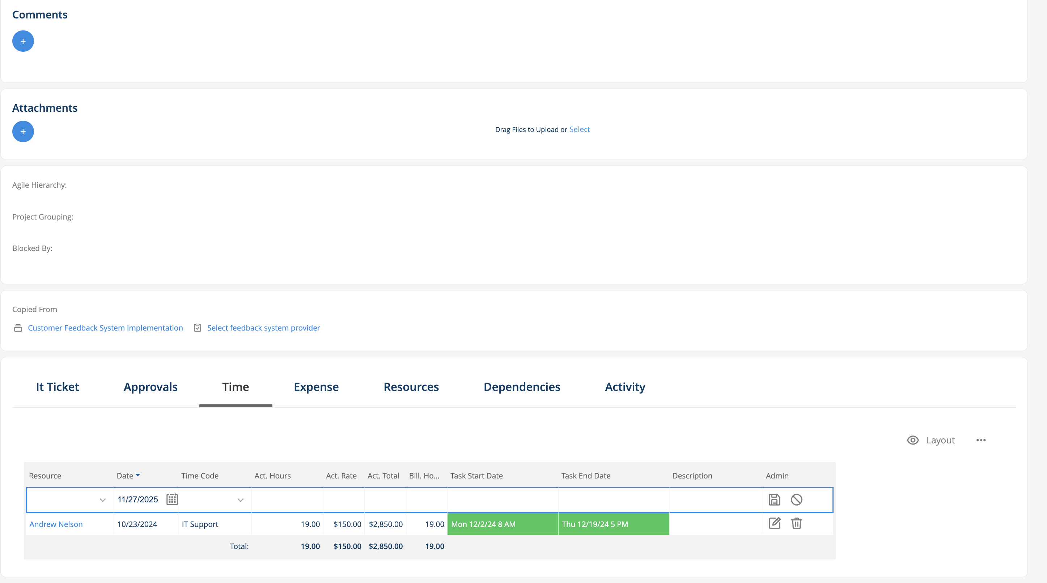Edit Andrew Nelson's time entry
1047x583 pixels.
774,523
